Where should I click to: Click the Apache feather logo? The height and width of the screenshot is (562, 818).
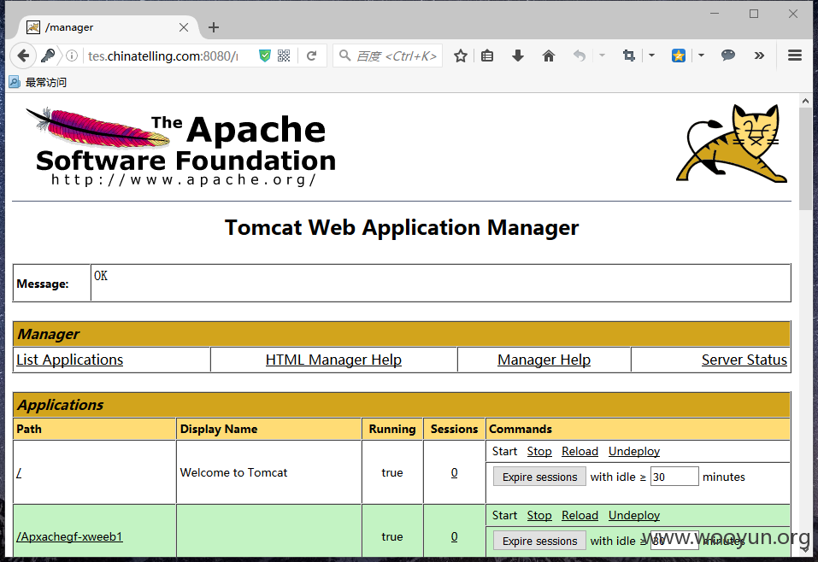[98, 126]
